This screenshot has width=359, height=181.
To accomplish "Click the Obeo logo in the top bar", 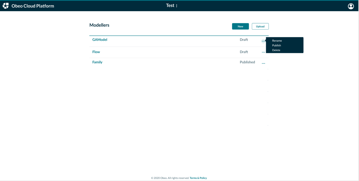I will [5, 5].
